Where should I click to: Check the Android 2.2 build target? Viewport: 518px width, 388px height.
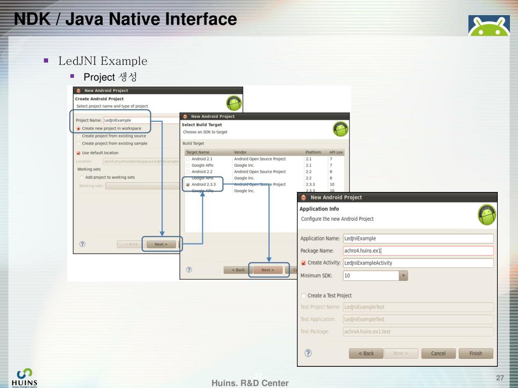[188, 172]
